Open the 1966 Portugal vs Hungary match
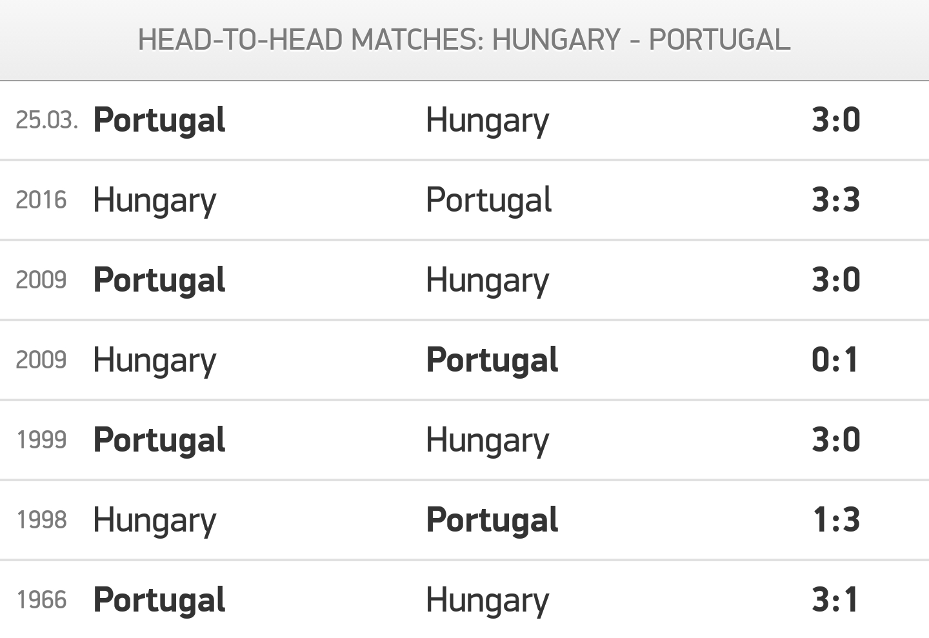This screenshot has height=638, width=929. pos(464,600)
